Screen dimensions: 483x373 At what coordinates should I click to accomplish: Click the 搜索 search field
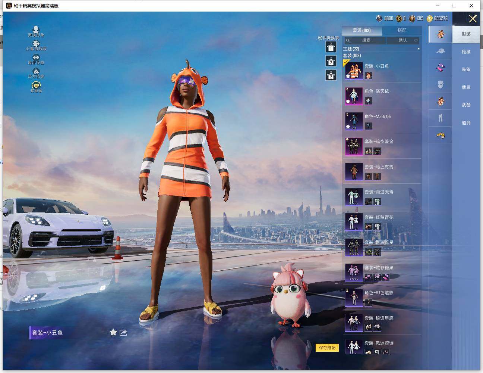365,40
